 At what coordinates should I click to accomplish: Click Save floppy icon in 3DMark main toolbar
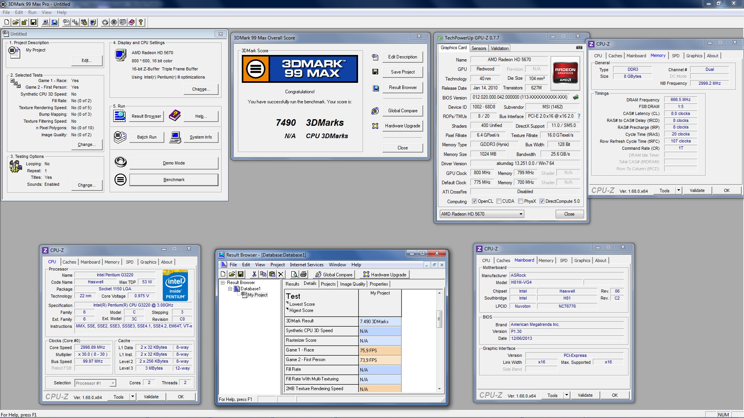click(33, 22)
